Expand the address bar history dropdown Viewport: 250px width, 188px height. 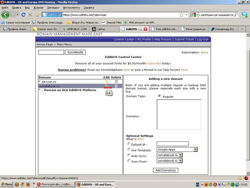click(x=186, y=15)
